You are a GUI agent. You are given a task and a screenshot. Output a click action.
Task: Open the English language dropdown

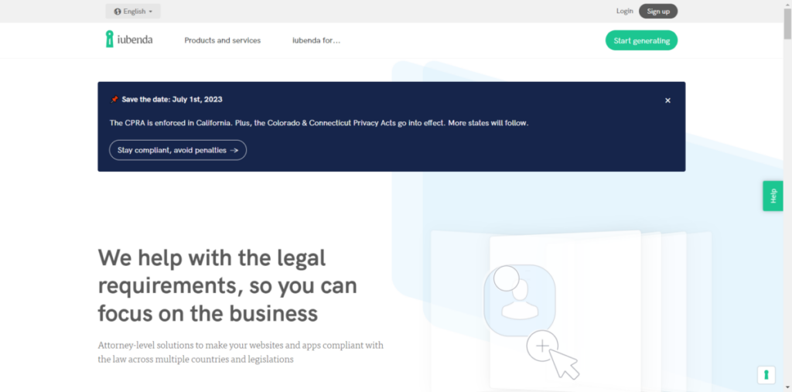[x=133, y=11]
